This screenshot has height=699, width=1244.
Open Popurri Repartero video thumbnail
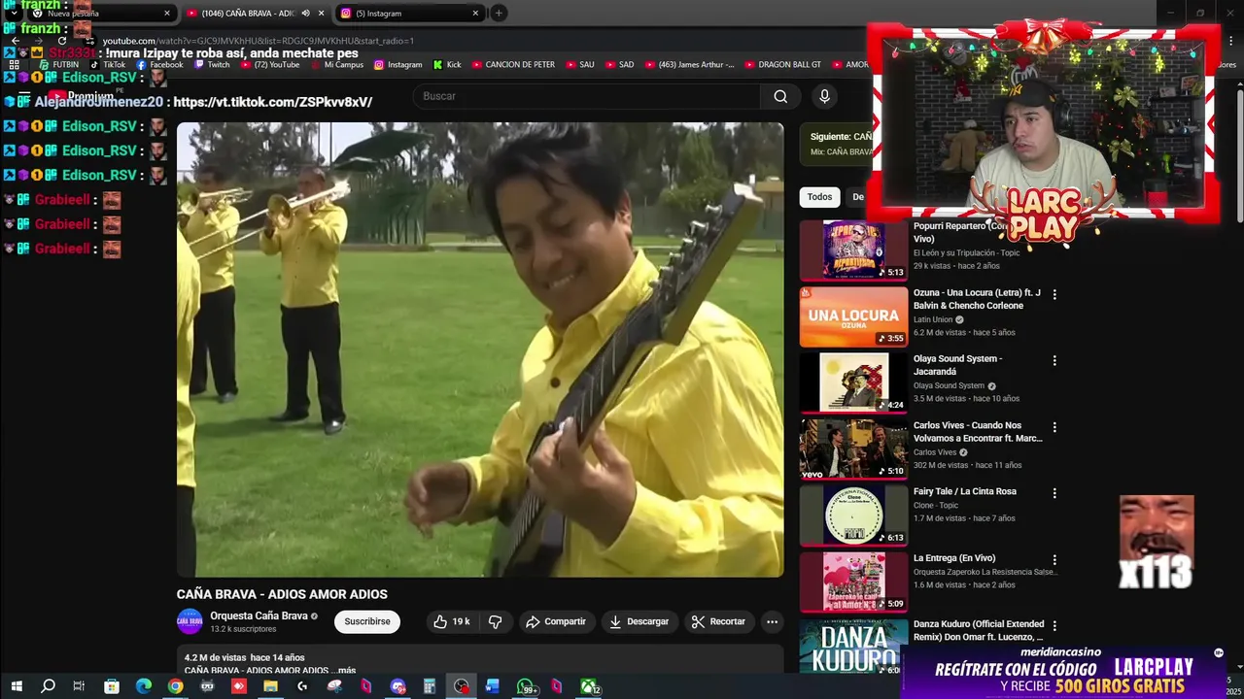(853, 250)
